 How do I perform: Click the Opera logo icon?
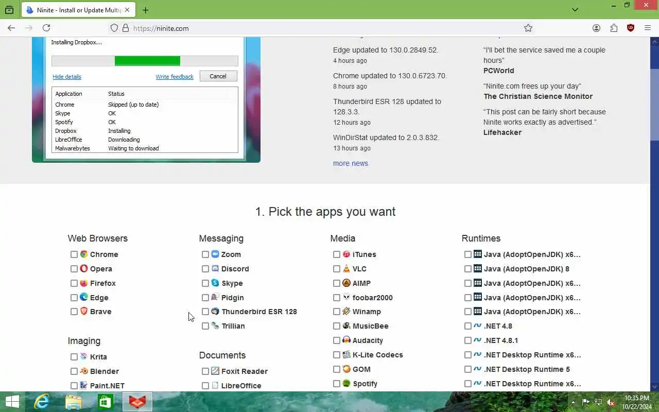click(x=84, y=269)
